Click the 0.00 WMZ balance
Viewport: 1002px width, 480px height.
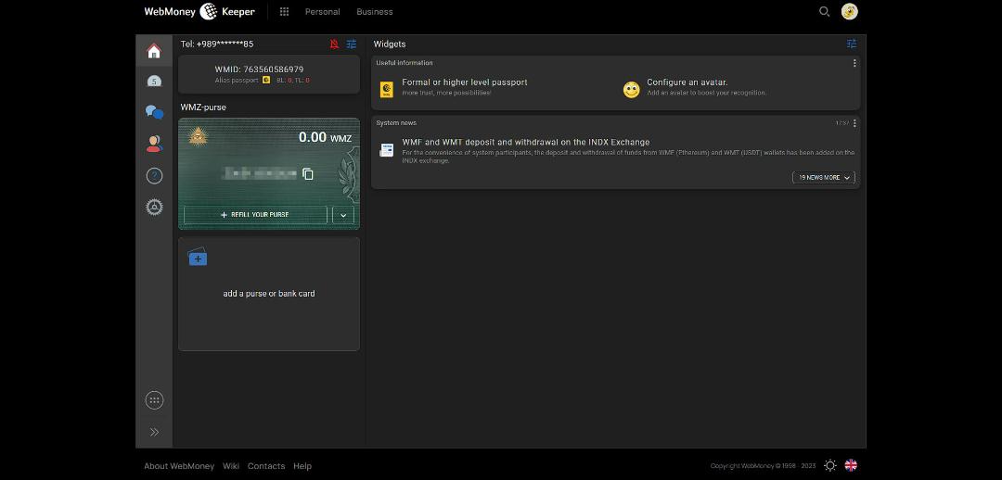pyautogui.click(x=325, y=137)
